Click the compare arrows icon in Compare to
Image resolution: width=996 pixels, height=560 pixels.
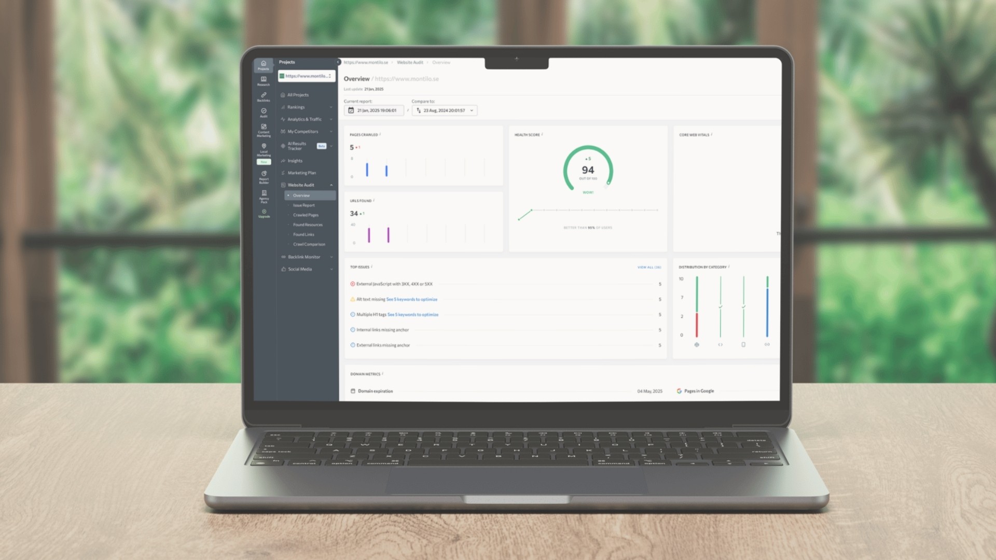tap(419, 110)
